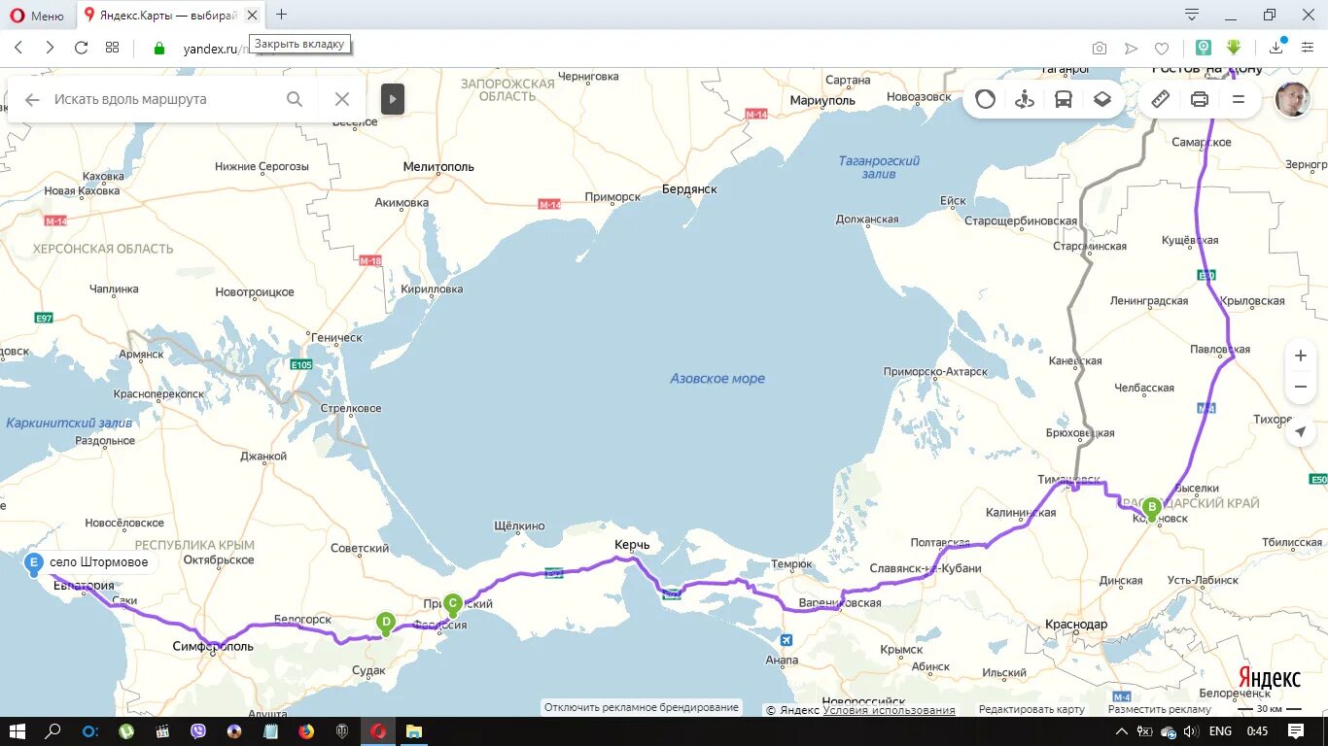This screenshot has height=746, width=1328.
Task: Locate my position on the map
Action: [1301, 431]
